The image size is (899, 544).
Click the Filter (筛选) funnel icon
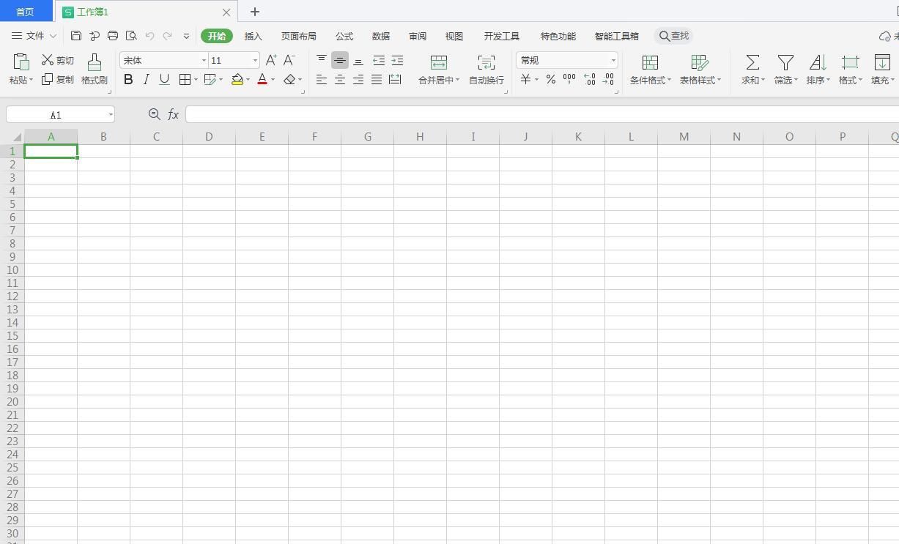pos(785,62)
